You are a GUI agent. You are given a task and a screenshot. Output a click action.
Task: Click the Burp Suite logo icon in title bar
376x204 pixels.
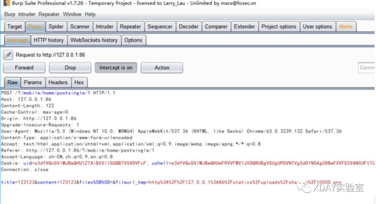tap(7, 3)
